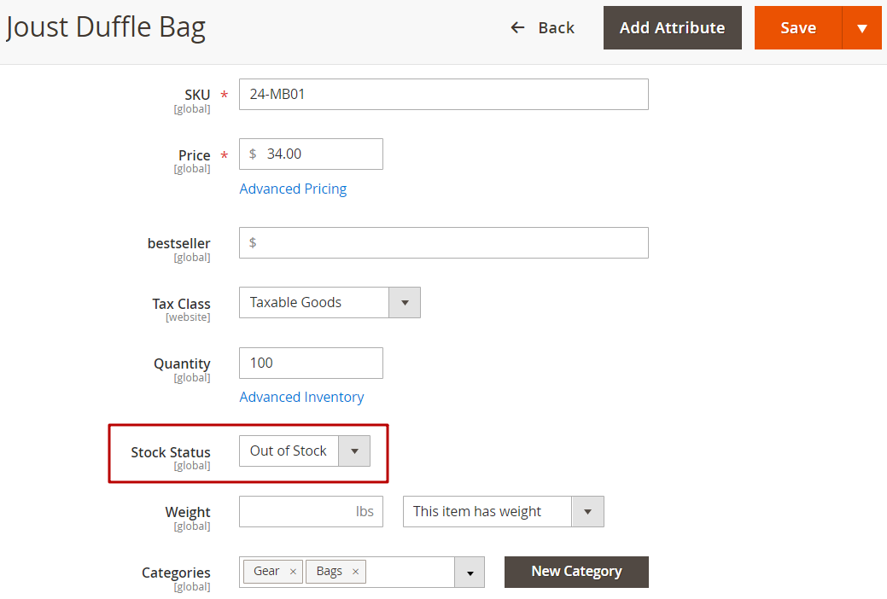Go back using the Back arrow button
The width and height of the screenshot is (887, 599).
click(x=542, y=27)
